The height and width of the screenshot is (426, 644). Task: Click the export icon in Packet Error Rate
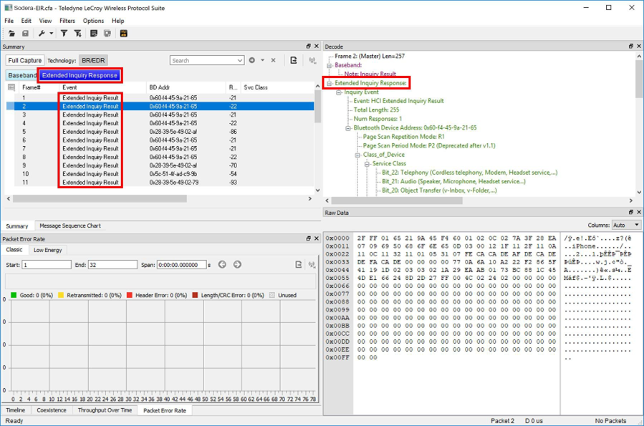pos(299,265)
